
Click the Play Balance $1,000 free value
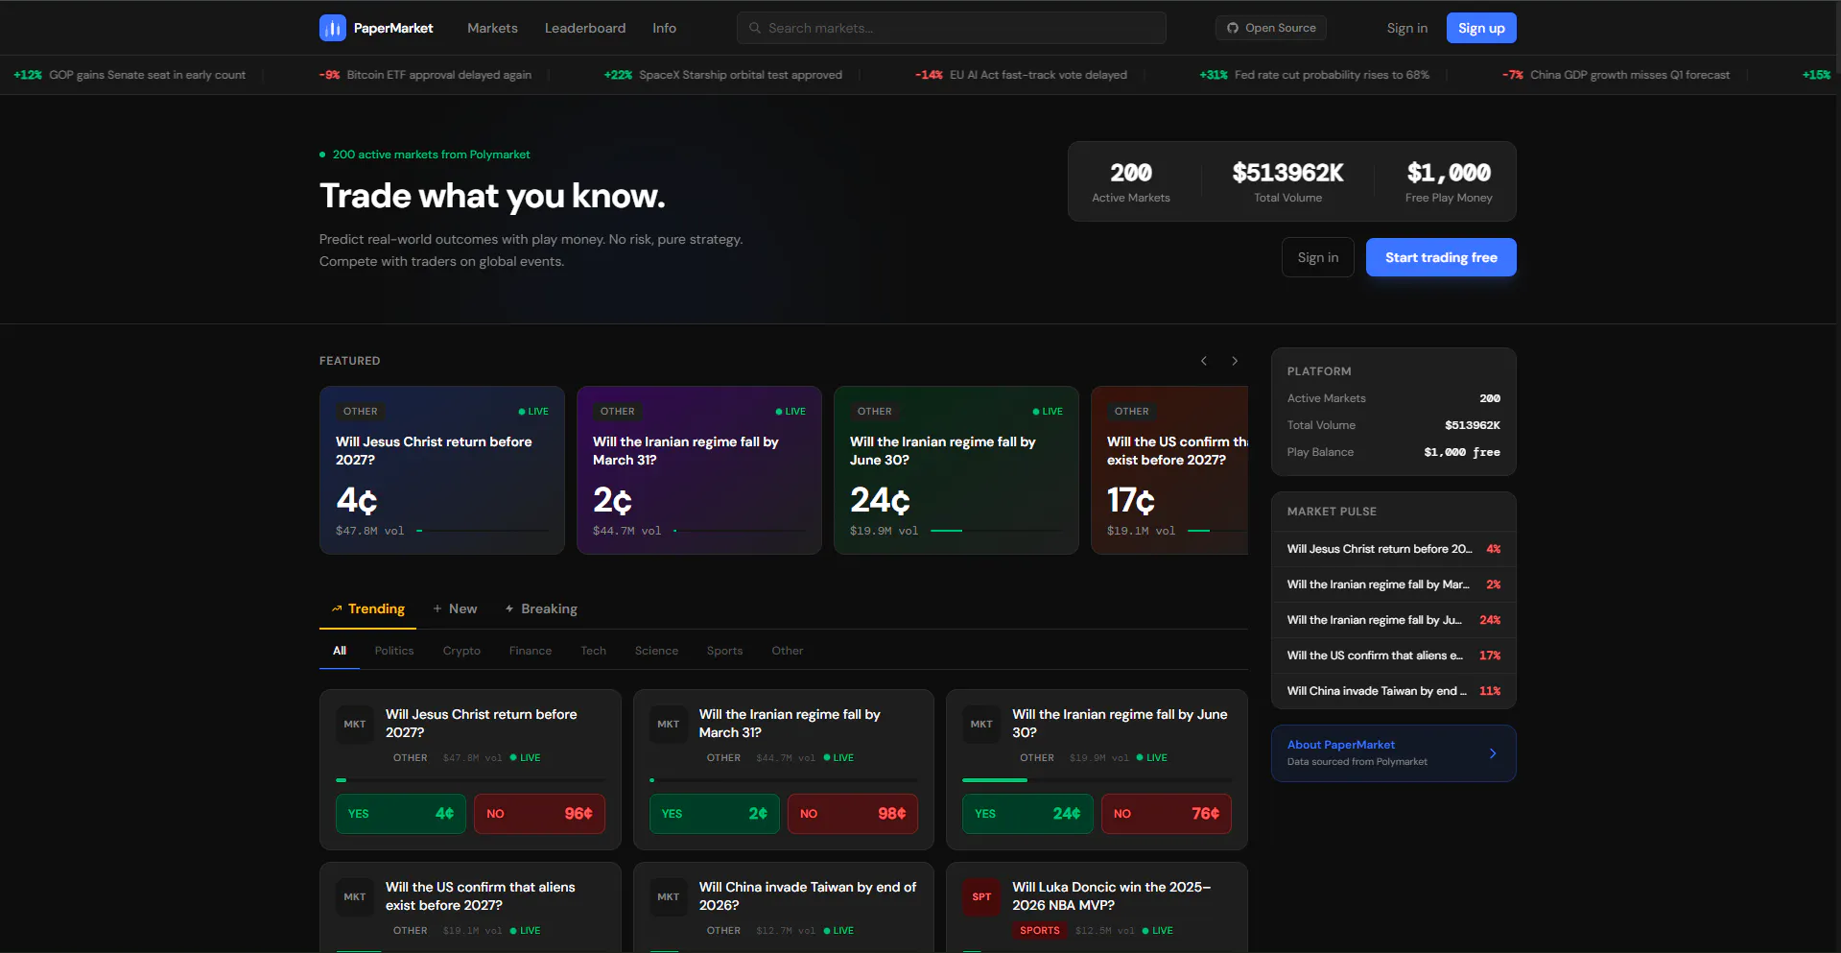click(x=1462, y=452)
